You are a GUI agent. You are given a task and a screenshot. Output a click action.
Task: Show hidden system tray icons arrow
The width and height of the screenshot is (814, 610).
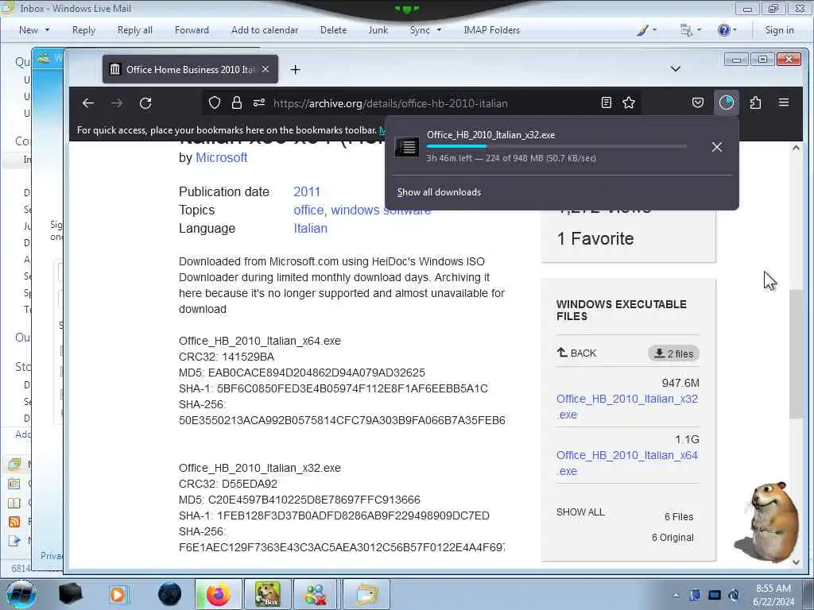[676, 596]
